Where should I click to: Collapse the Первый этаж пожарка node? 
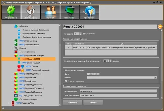tap(12, 55)
